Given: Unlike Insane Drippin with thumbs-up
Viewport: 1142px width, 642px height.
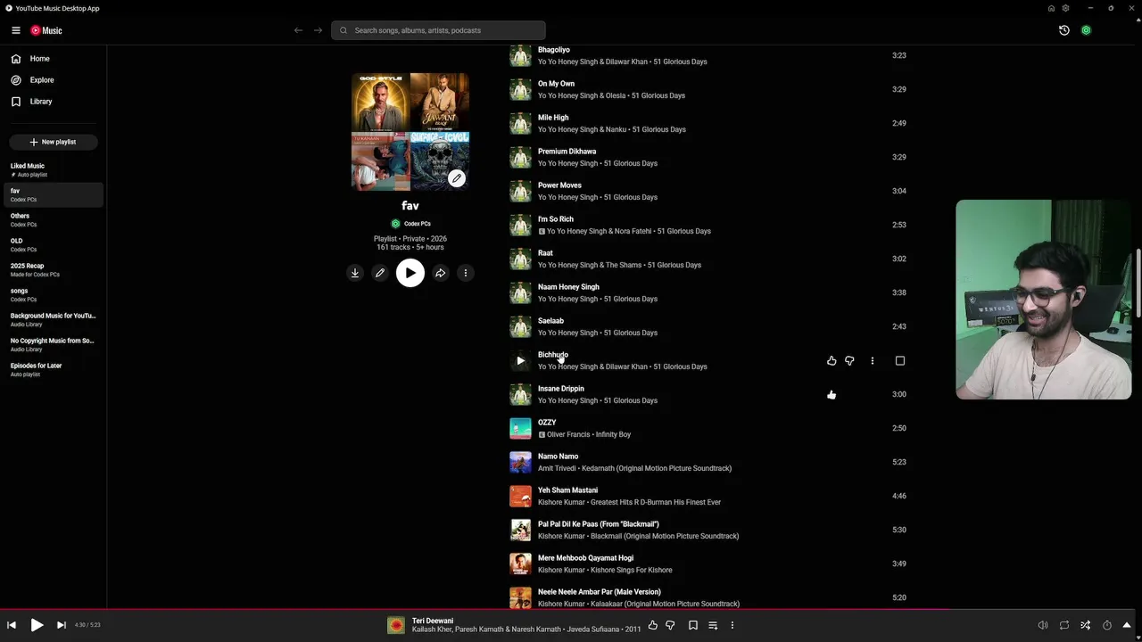Looking at the screenshot, I should click(832, 395).
